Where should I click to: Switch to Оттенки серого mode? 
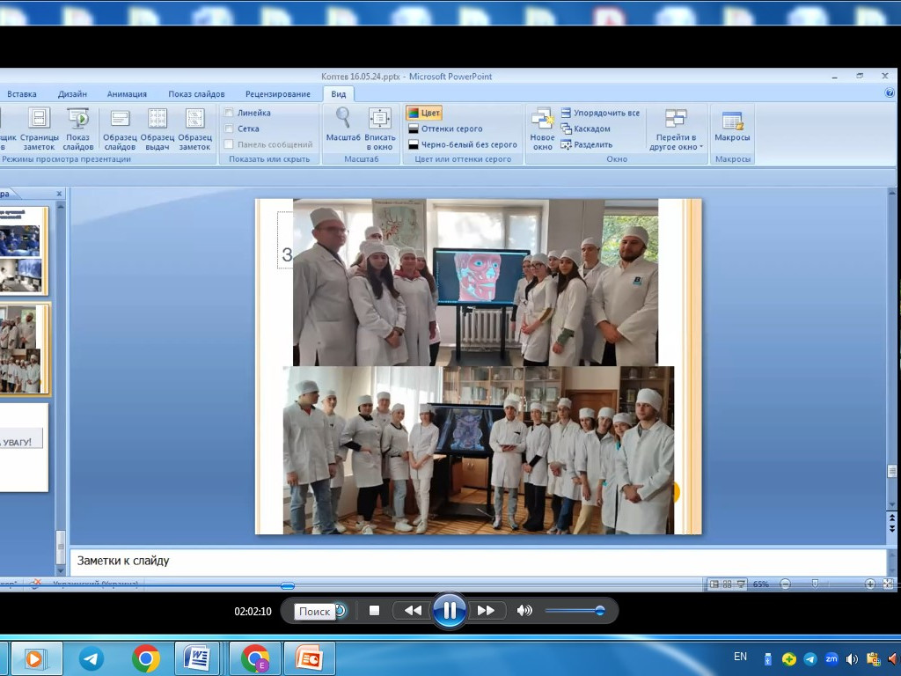(445, 129)
